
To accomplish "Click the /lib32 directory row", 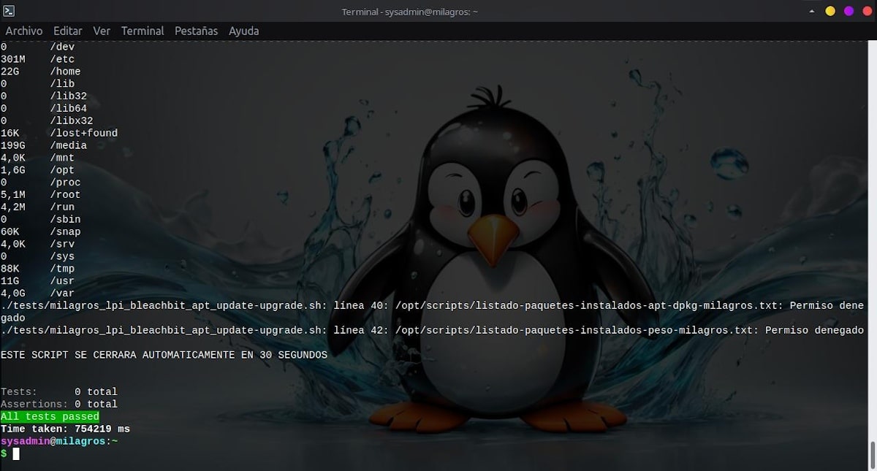I will coord(44,96).
